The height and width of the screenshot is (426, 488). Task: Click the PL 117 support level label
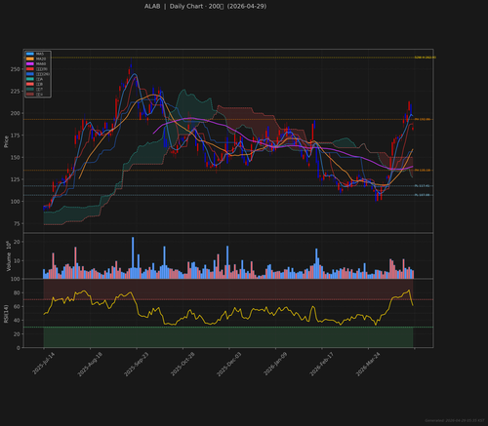[422, 186]
